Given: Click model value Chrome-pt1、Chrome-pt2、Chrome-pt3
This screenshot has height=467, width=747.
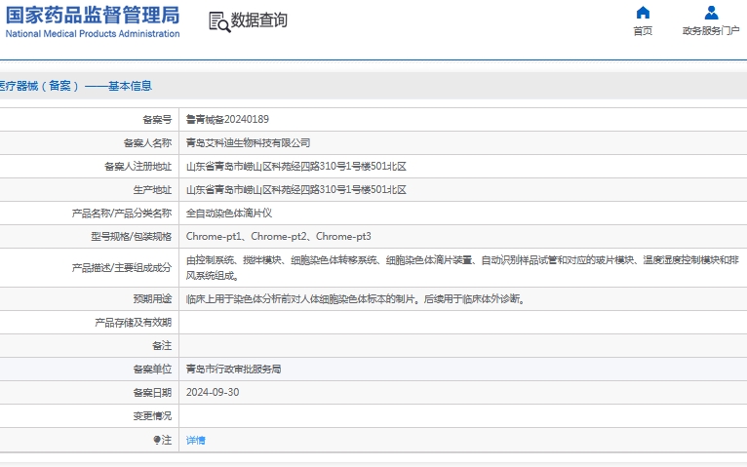Looking at the screenshot, I should (x=278, y=237).
